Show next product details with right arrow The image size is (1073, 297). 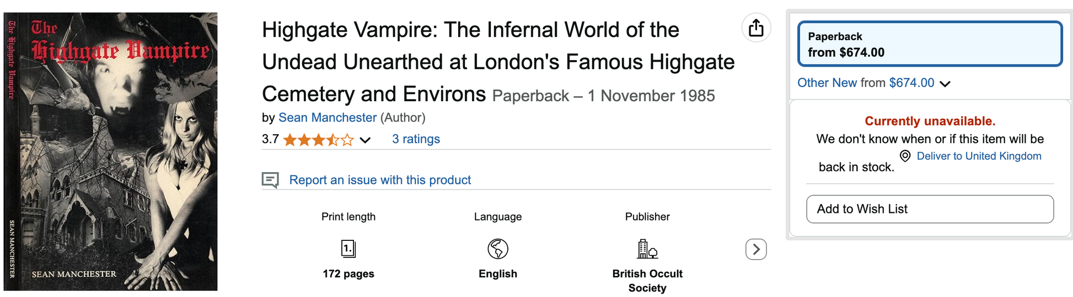pyautogui.click(x=756, y=249)
